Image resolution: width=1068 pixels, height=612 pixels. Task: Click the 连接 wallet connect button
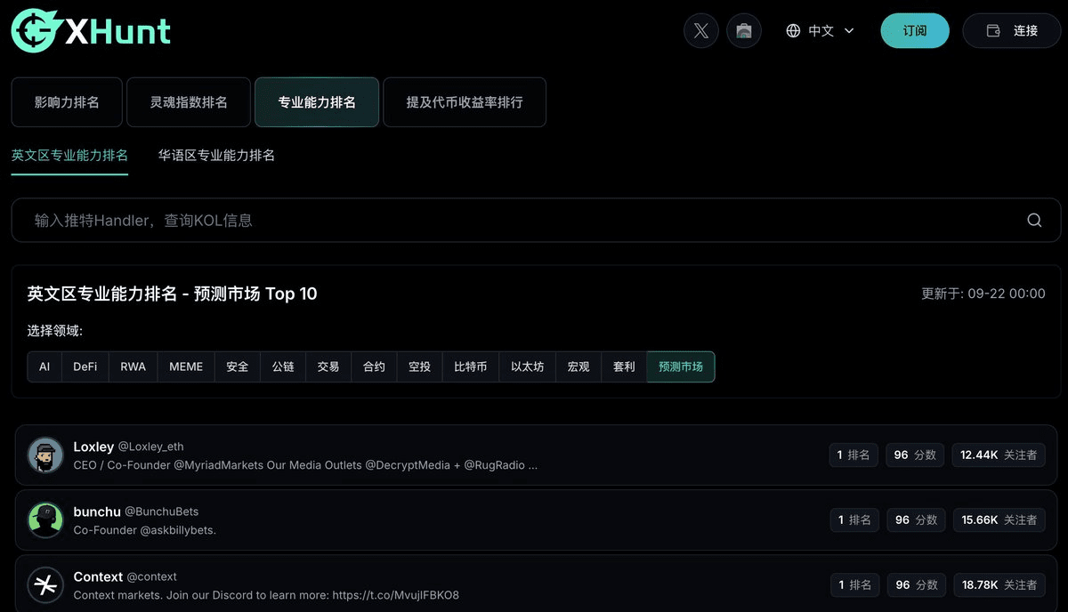(x=1012, y=30)
